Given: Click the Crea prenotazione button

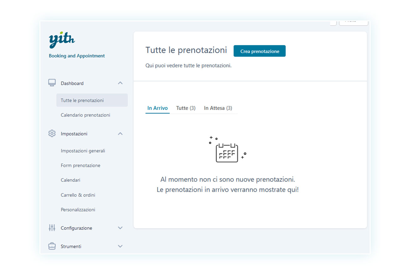Looking at the screenshot, I should [x=260, y=51].
